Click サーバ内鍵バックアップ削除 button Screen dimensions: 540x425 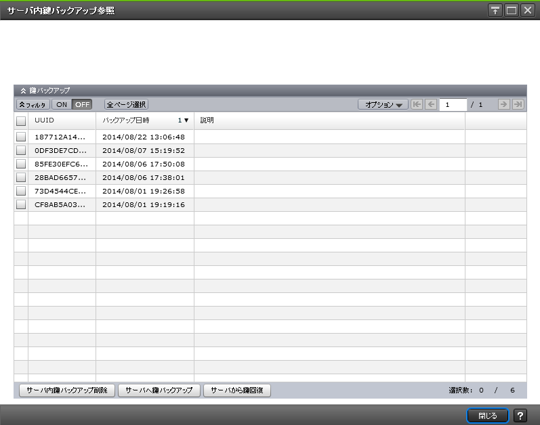[x=67, y=390]
